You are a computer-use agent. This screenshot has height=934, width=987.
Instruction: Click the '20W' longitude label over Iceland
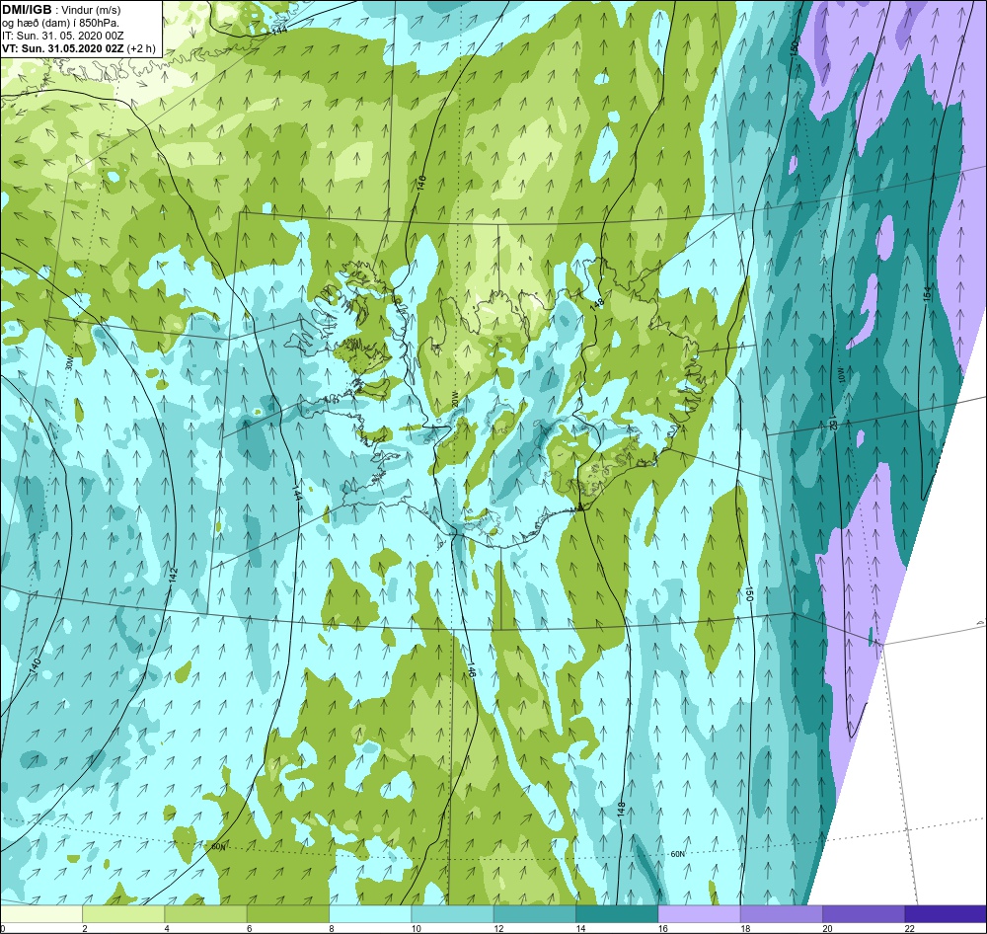coord(454,399)
